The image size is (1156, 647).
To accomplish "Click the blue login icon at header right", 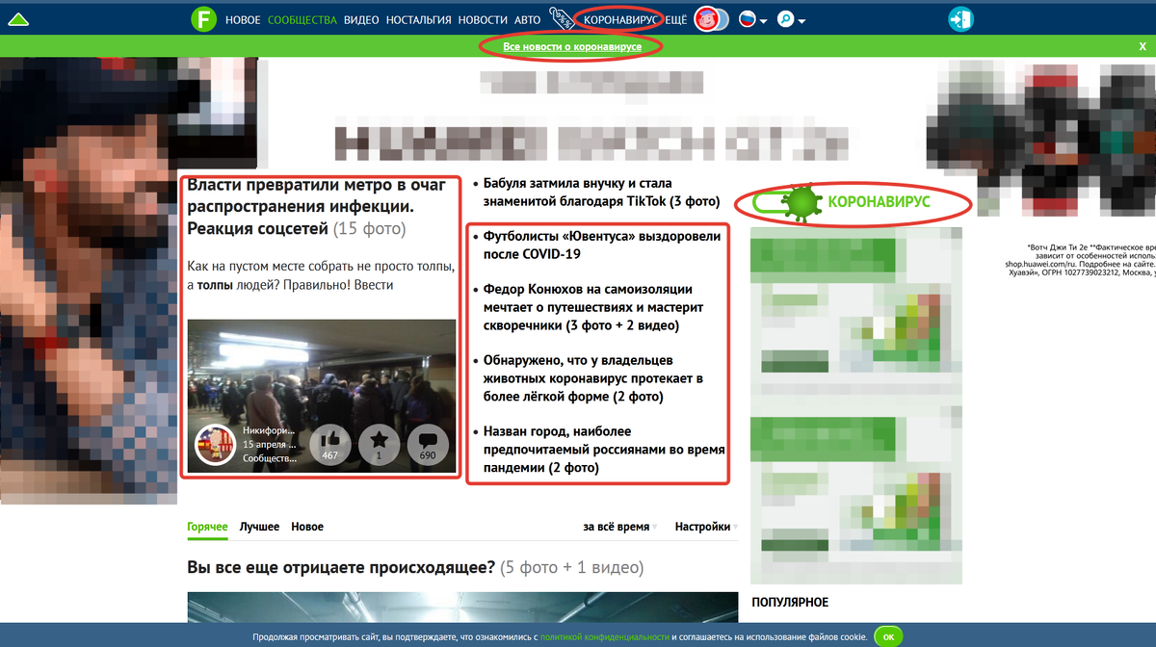I will point(960,18).
